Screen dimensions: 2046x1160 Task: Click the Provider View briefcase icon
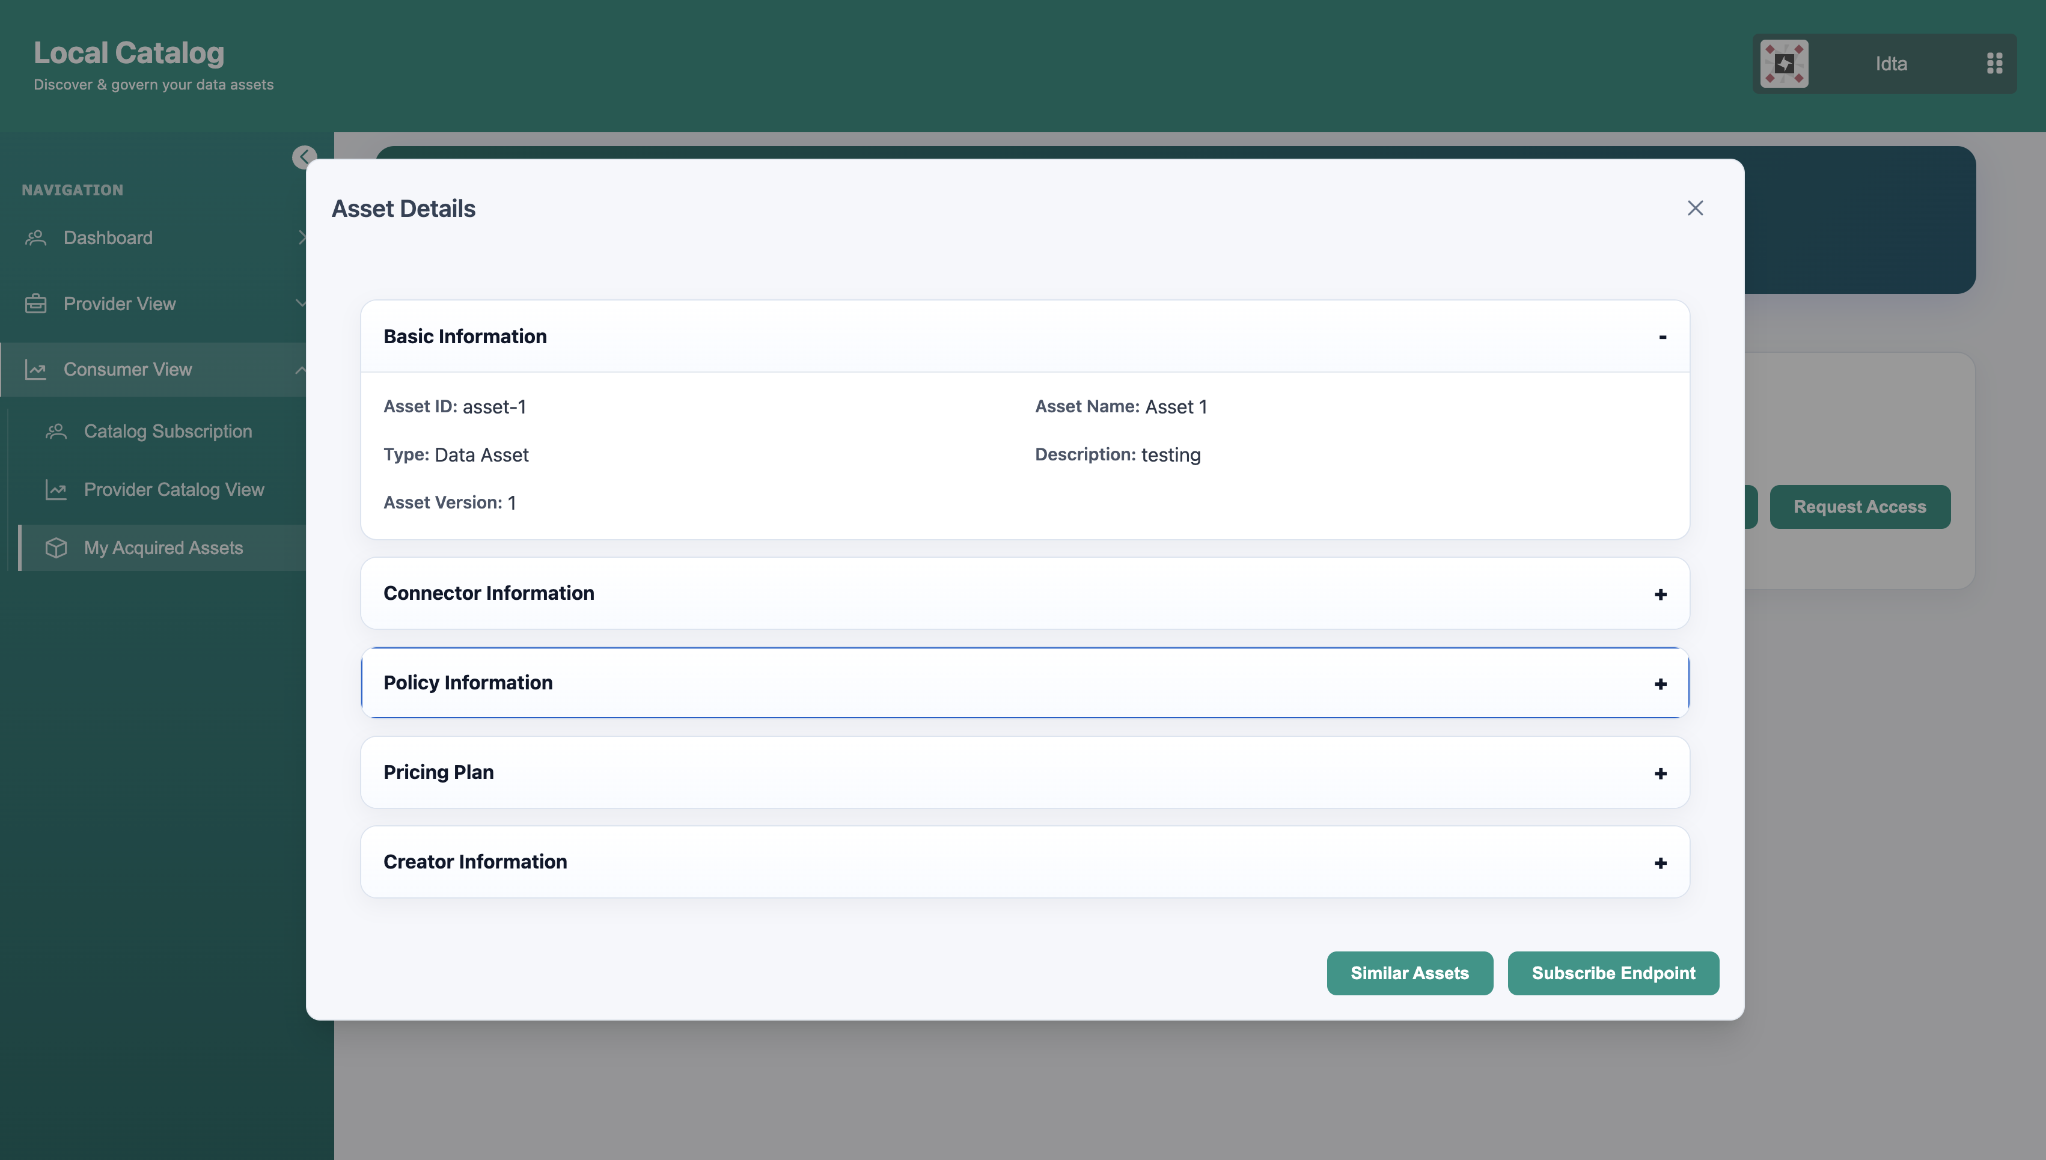(x=36, y=304)
